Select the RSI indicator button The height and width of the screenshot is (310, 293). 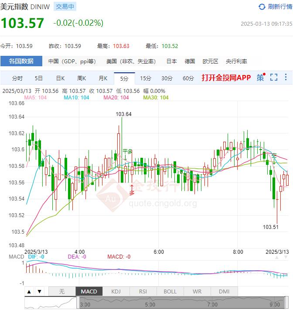(143, 291)
